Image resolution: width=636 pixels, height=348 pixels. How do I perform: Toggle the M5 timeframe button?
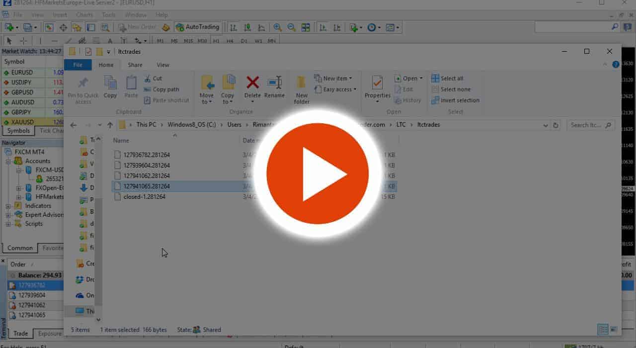coord(174,41)
